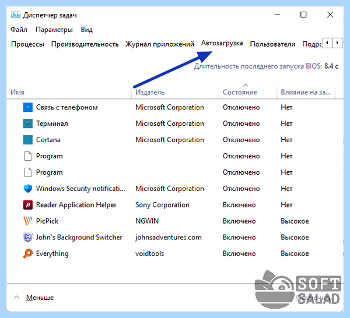
Task: Open the Файл menu
Action: coord(19,30)
